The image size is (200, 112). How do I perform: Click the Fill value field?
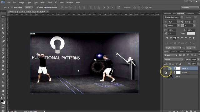[194, 64]
